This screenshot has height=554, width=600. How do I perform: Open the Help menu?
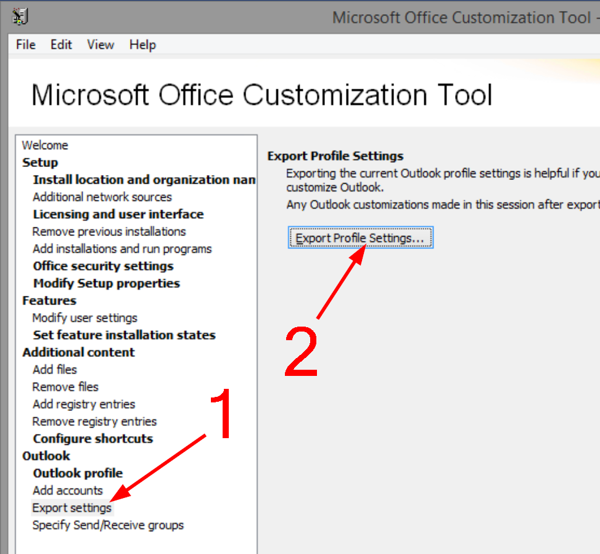(x=142, y=45)
